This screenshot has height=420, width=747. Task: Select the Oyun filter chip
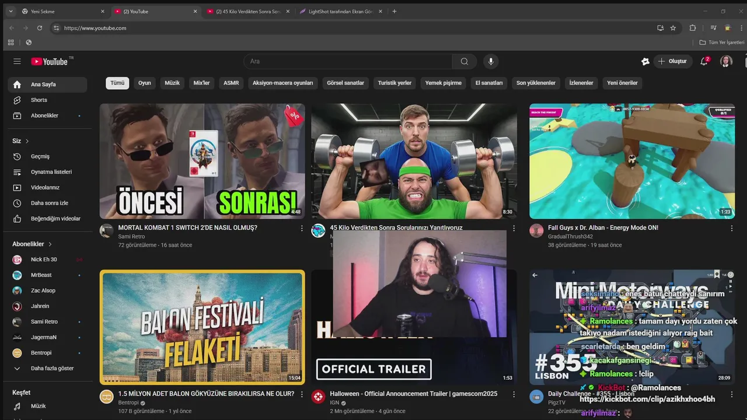[x=145, y=83]
